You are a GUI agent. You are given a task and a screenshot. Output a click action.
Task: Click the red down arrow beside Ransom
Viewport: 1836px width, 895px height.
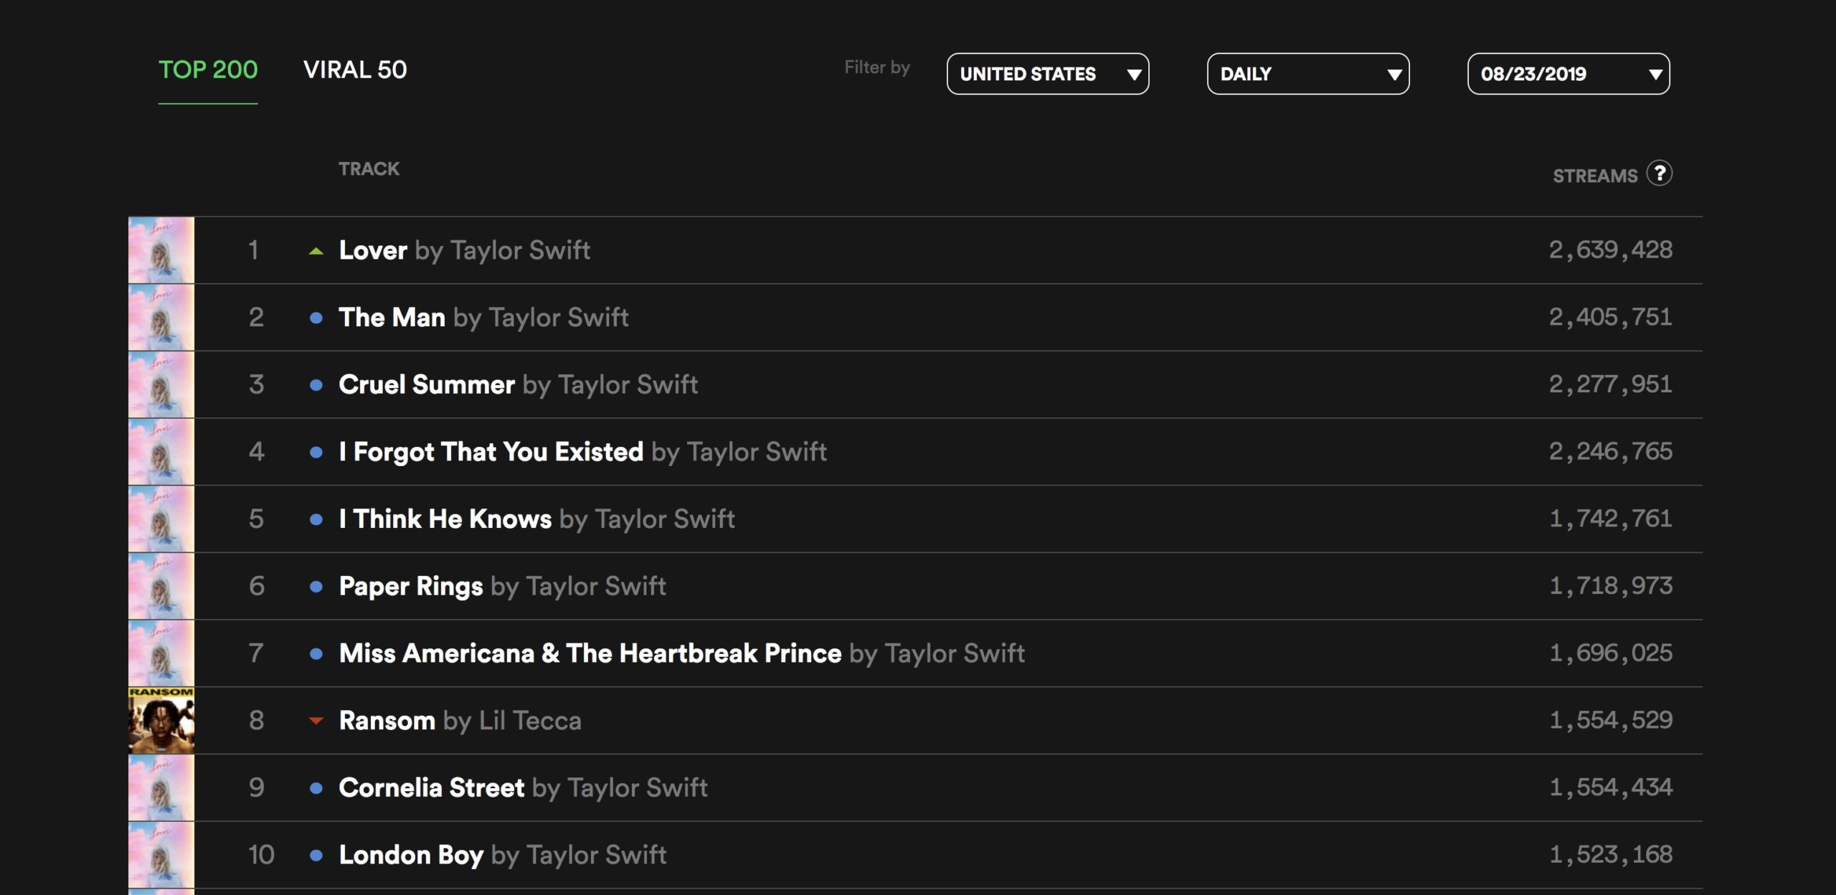coord(316,721)
